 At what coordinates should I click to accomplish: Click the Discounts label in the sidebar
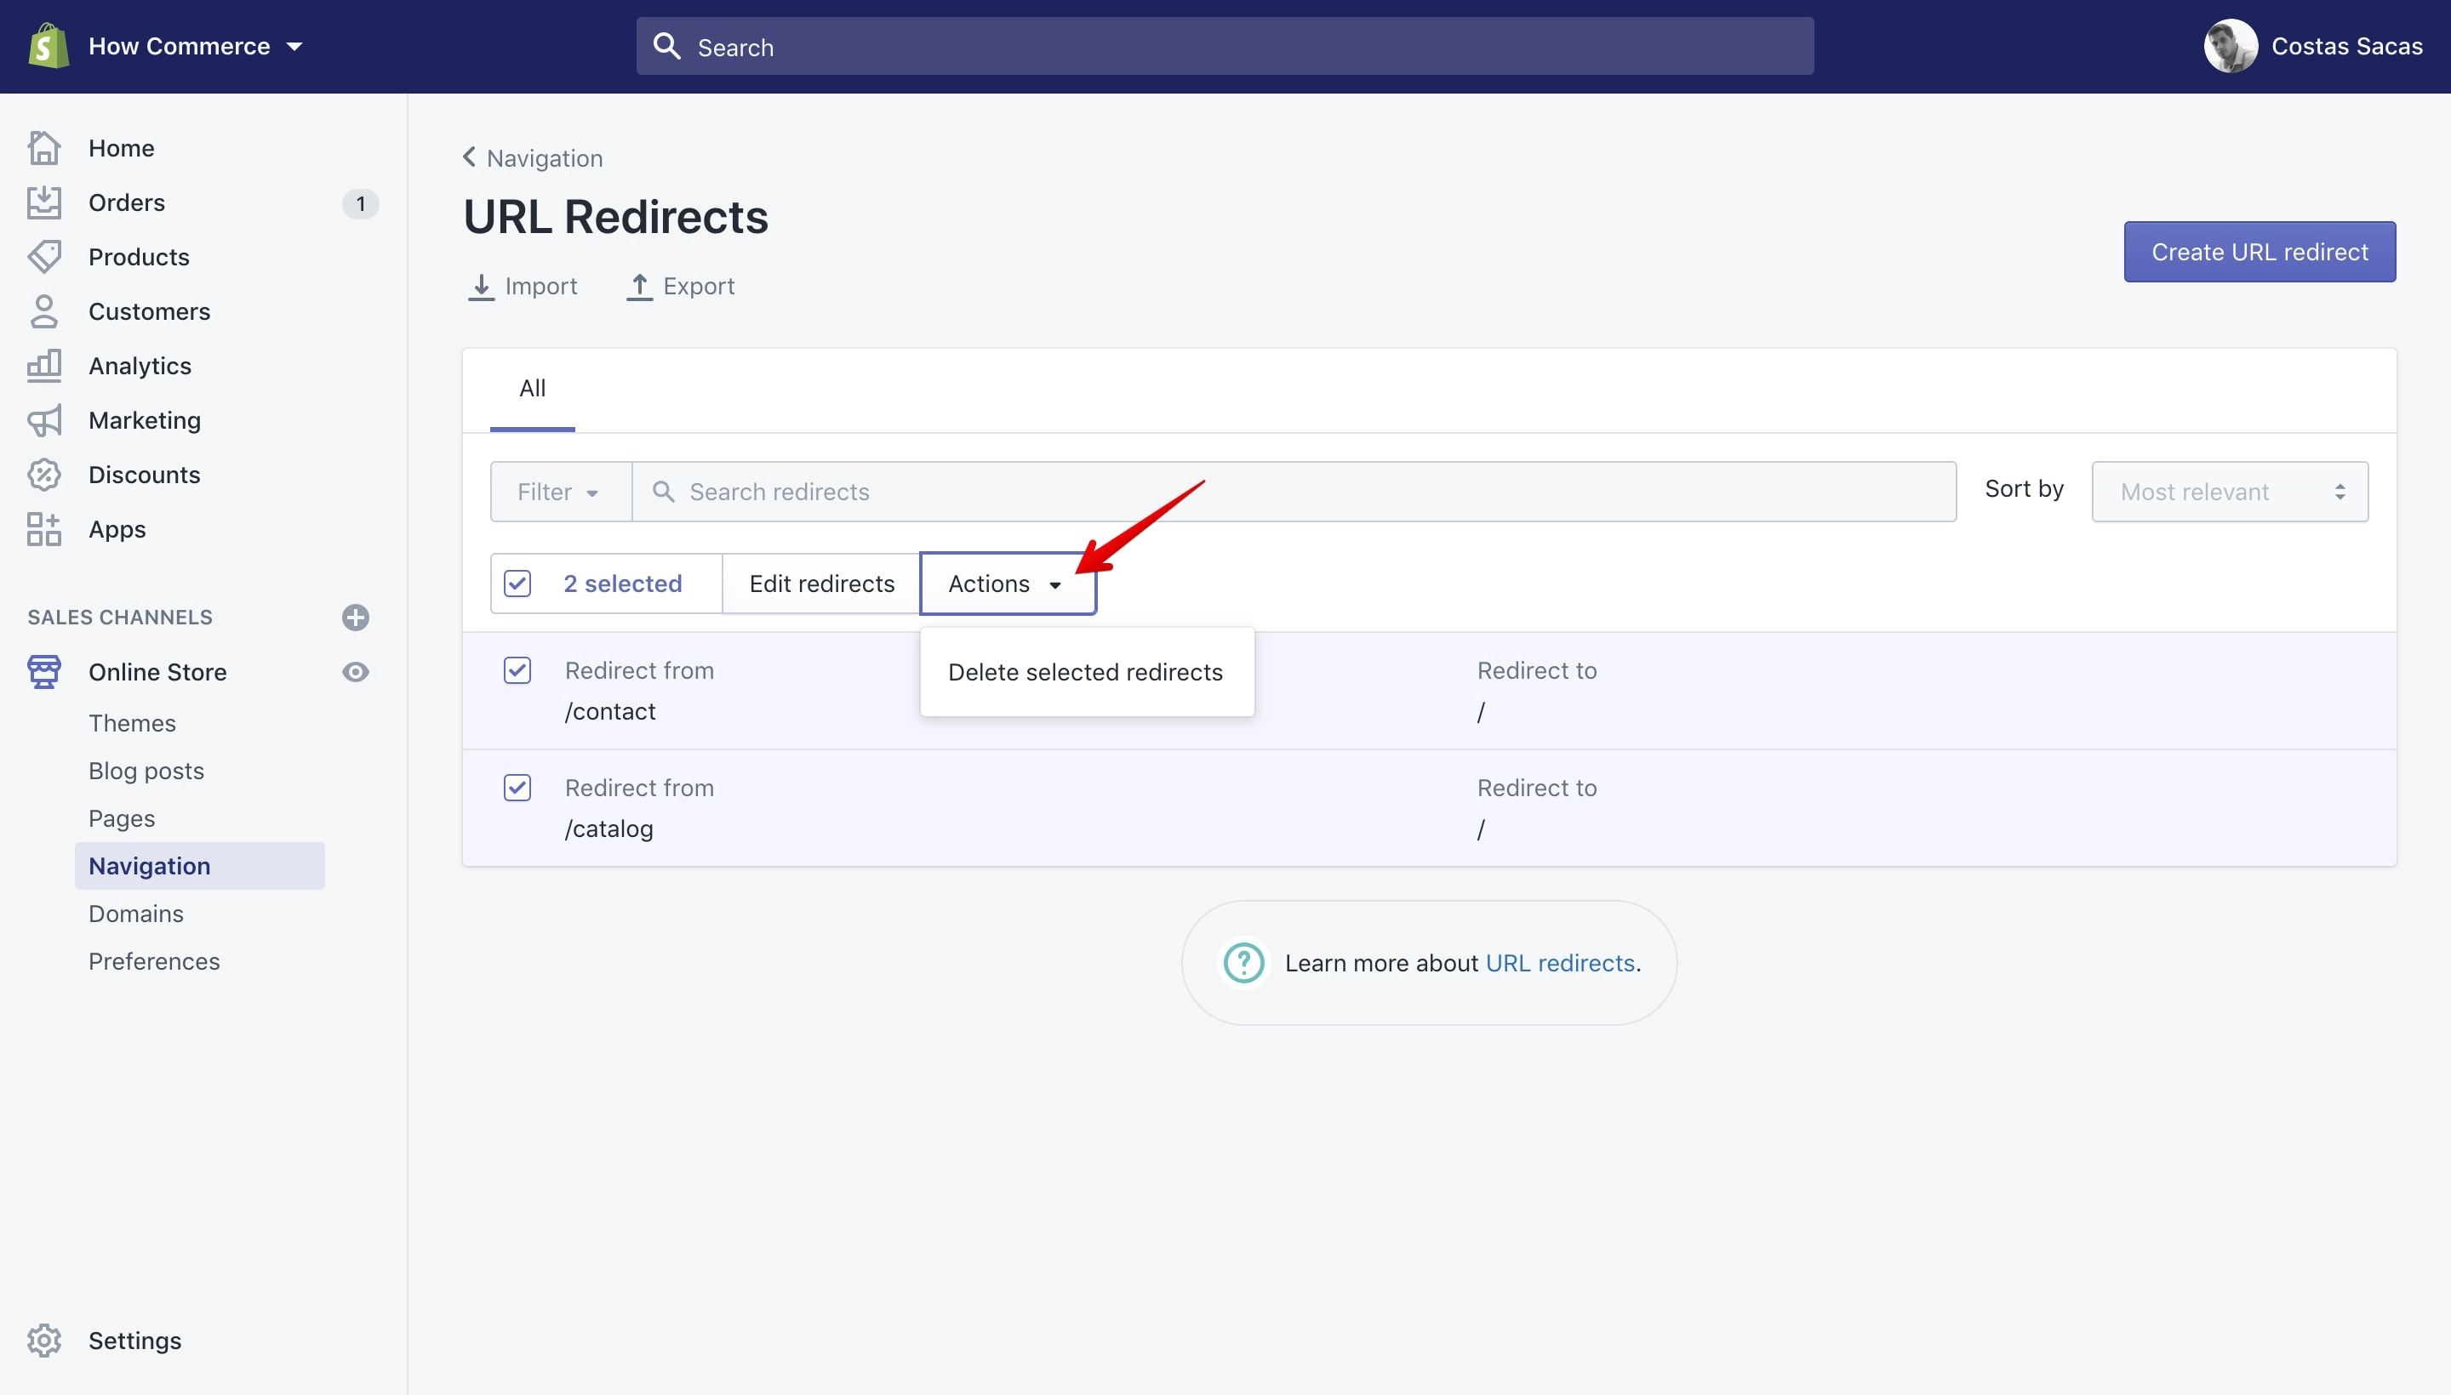pyautogui.click(x=145, y=475)
